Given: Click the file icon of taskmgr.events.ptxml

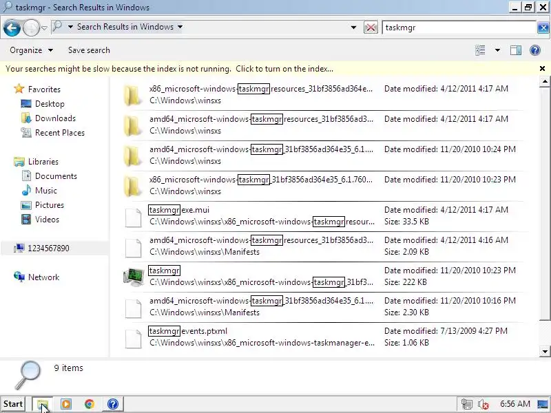Looking at the screenshot, I should (x=134, y=339).
